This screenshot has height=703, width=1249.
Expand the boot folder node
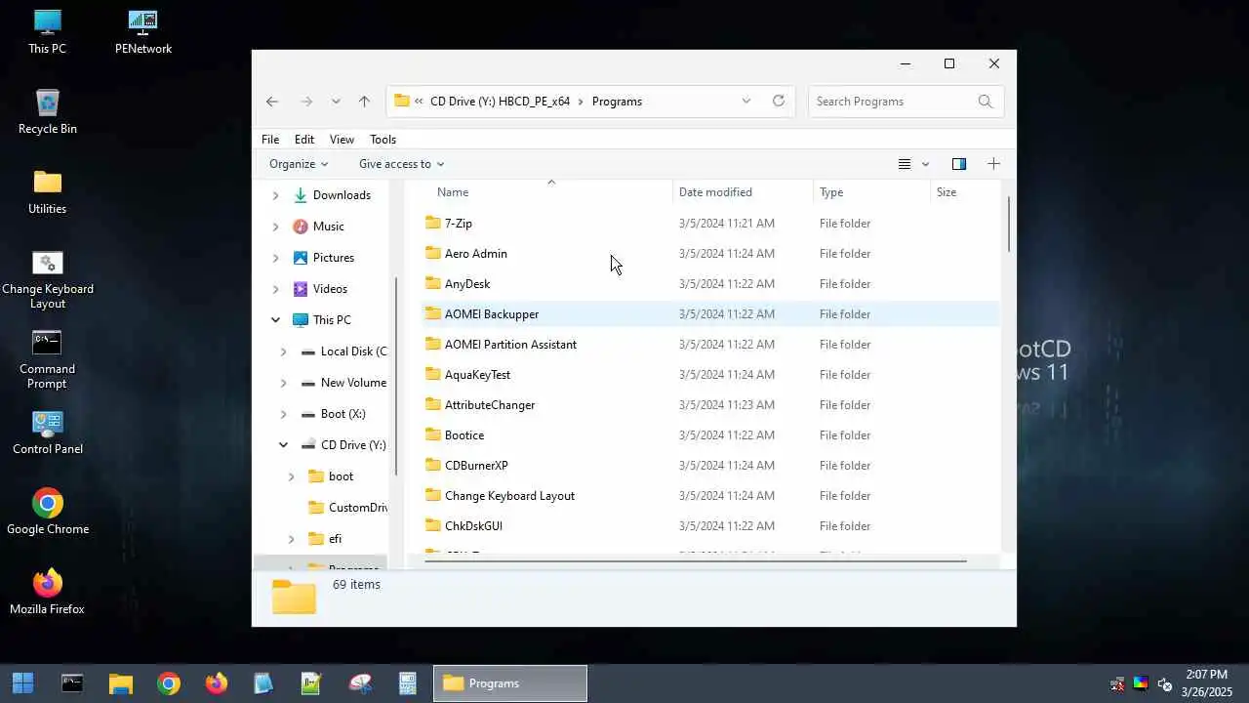coord(291,476)
